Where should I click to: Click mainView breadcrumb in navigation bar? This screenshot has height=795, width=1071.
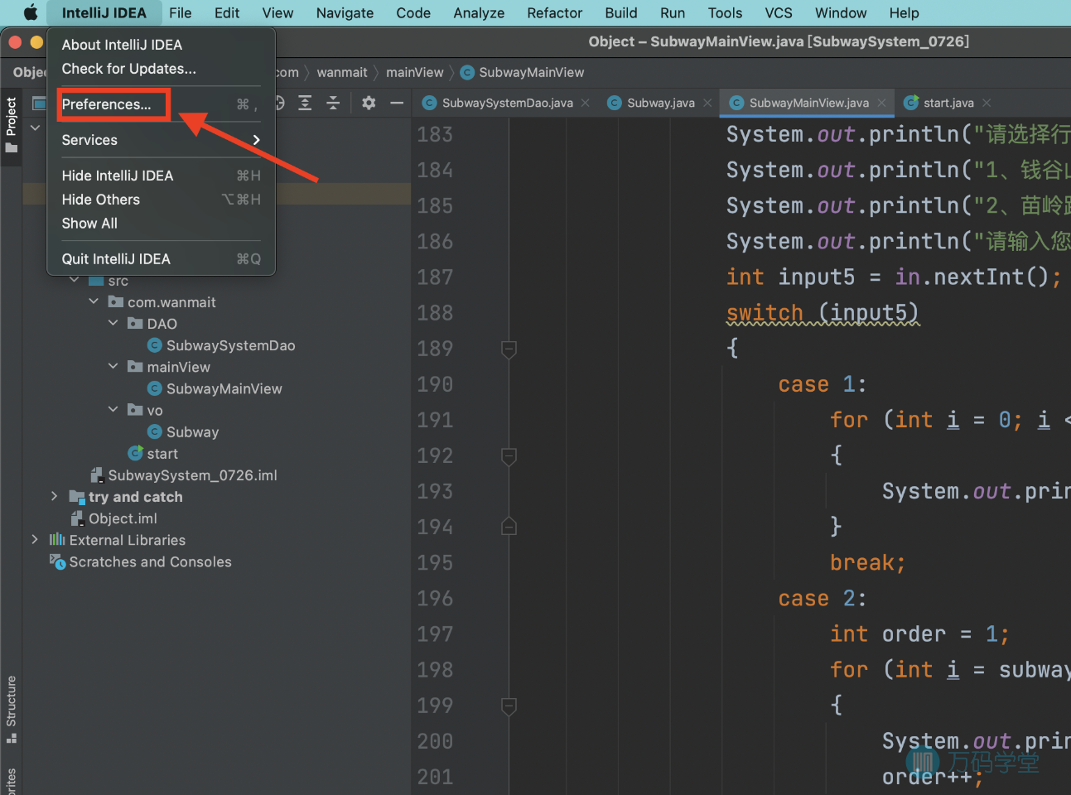[x=414, y=72]
